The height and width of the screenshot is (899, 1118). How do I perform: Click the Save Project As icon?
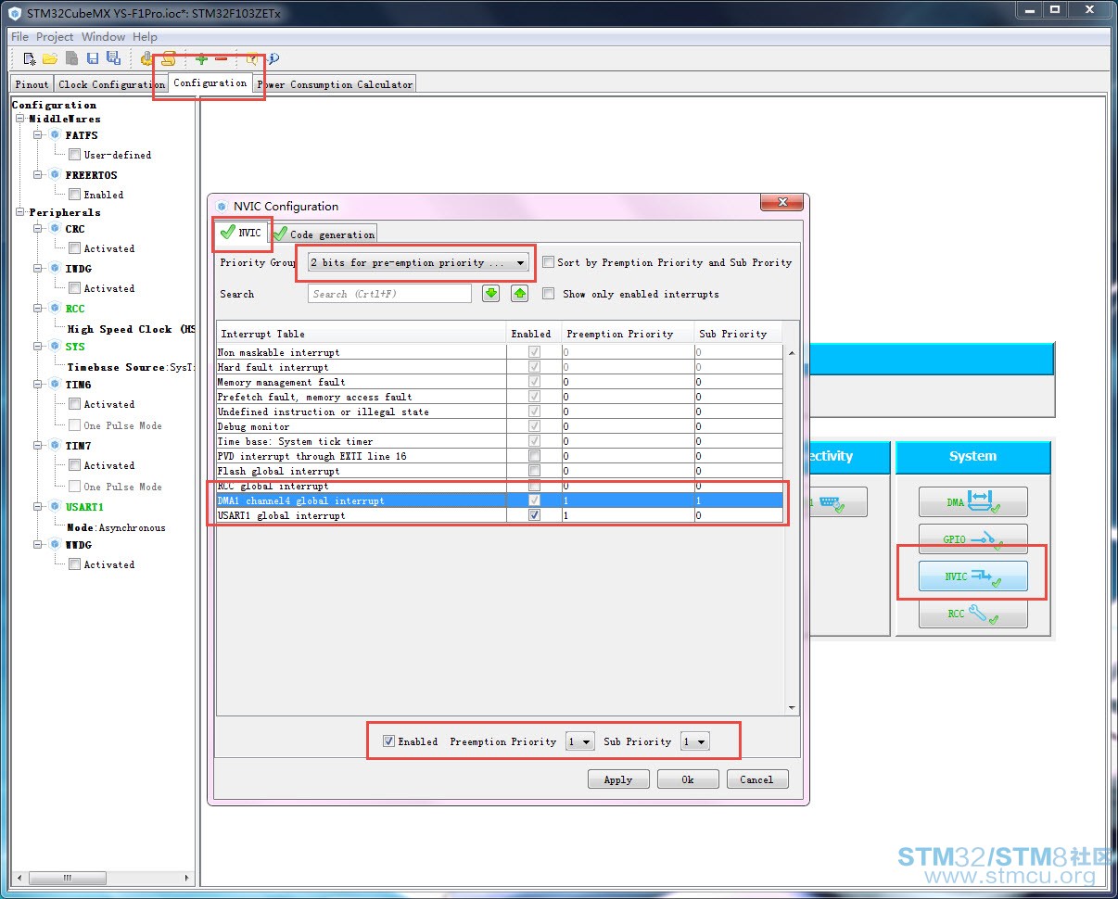point(113,58)
